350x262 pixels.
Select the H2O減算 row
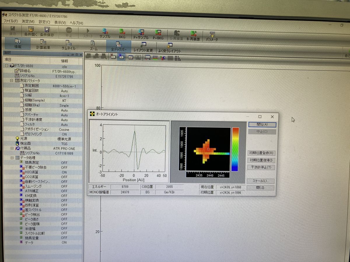[43, 172]
